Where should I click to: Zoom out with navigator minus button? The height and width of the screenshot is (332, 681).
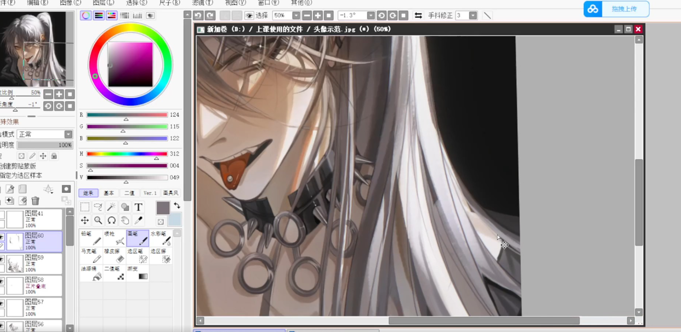48,94
